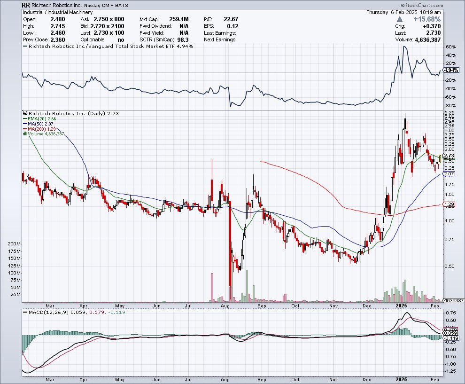Select the SCTR (SmlCap) value 98.3
Screen dimensions: 465x384
tap(183, 40)
